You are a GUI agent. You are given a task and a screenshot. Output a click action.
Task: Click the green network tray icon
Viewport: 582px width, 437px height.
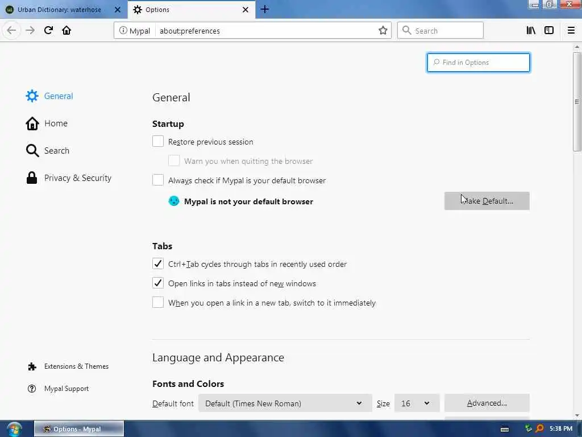[528, 428]
